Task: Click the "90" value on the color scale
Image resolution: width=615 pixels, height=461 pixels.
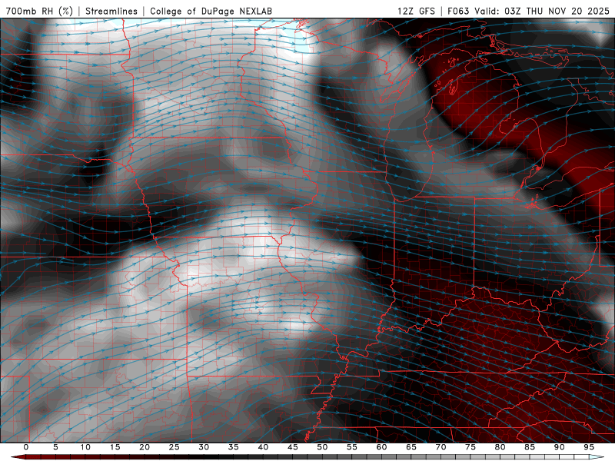Action: pyautogui.click(x=559, y=447)
